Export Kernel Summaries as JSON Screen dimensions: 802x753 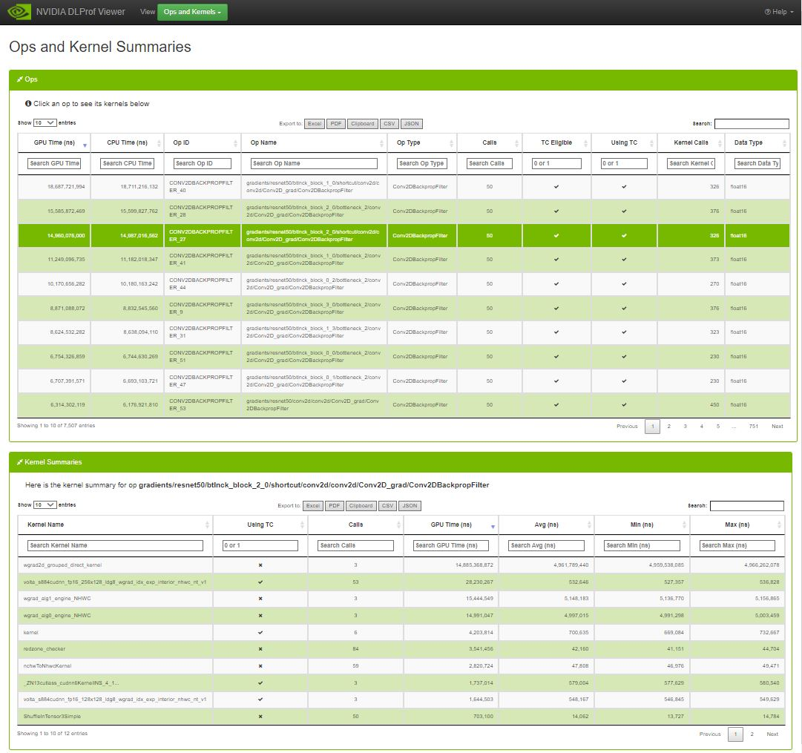click(x=410, y=506)
